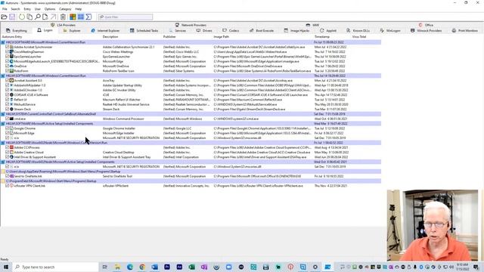
Task: Open the Help menu
Action: 79,9
